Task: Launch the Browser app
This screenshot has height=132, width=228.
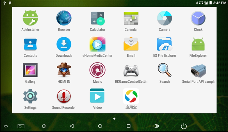Action: pyautogui.click(x=64, y=18)
